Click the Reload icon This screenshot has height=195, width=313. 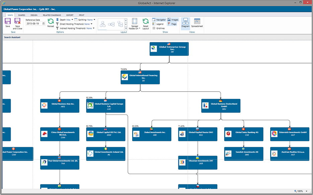click(51, 21)
